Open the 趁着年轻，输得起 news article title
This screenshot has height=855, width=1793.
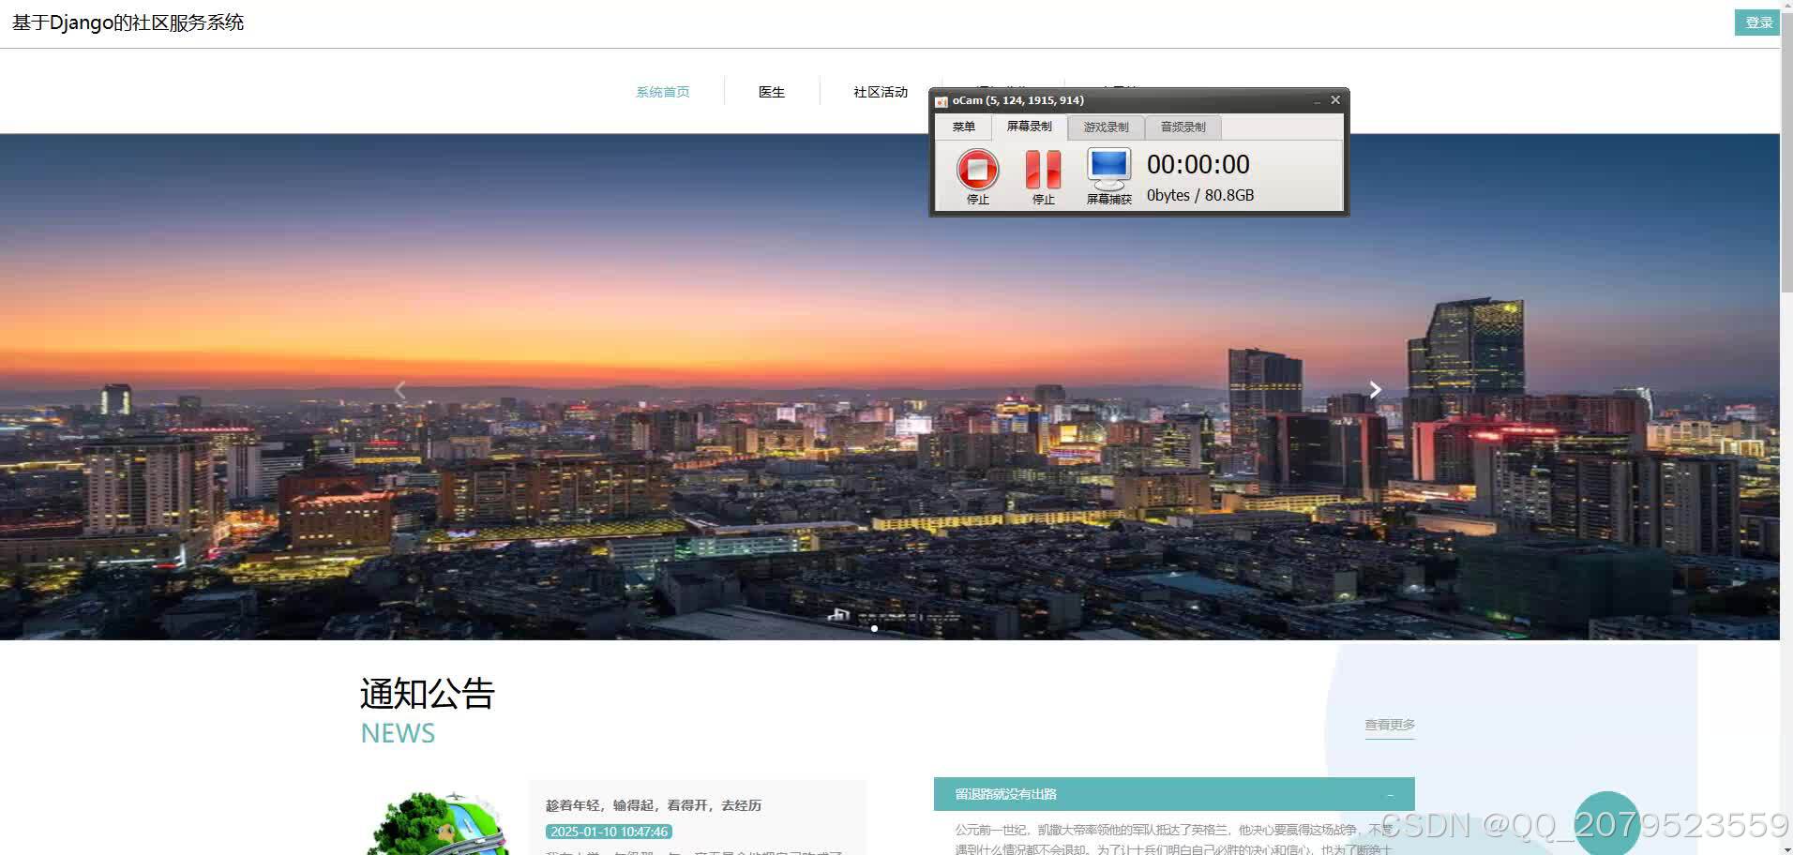coord(654,805)
